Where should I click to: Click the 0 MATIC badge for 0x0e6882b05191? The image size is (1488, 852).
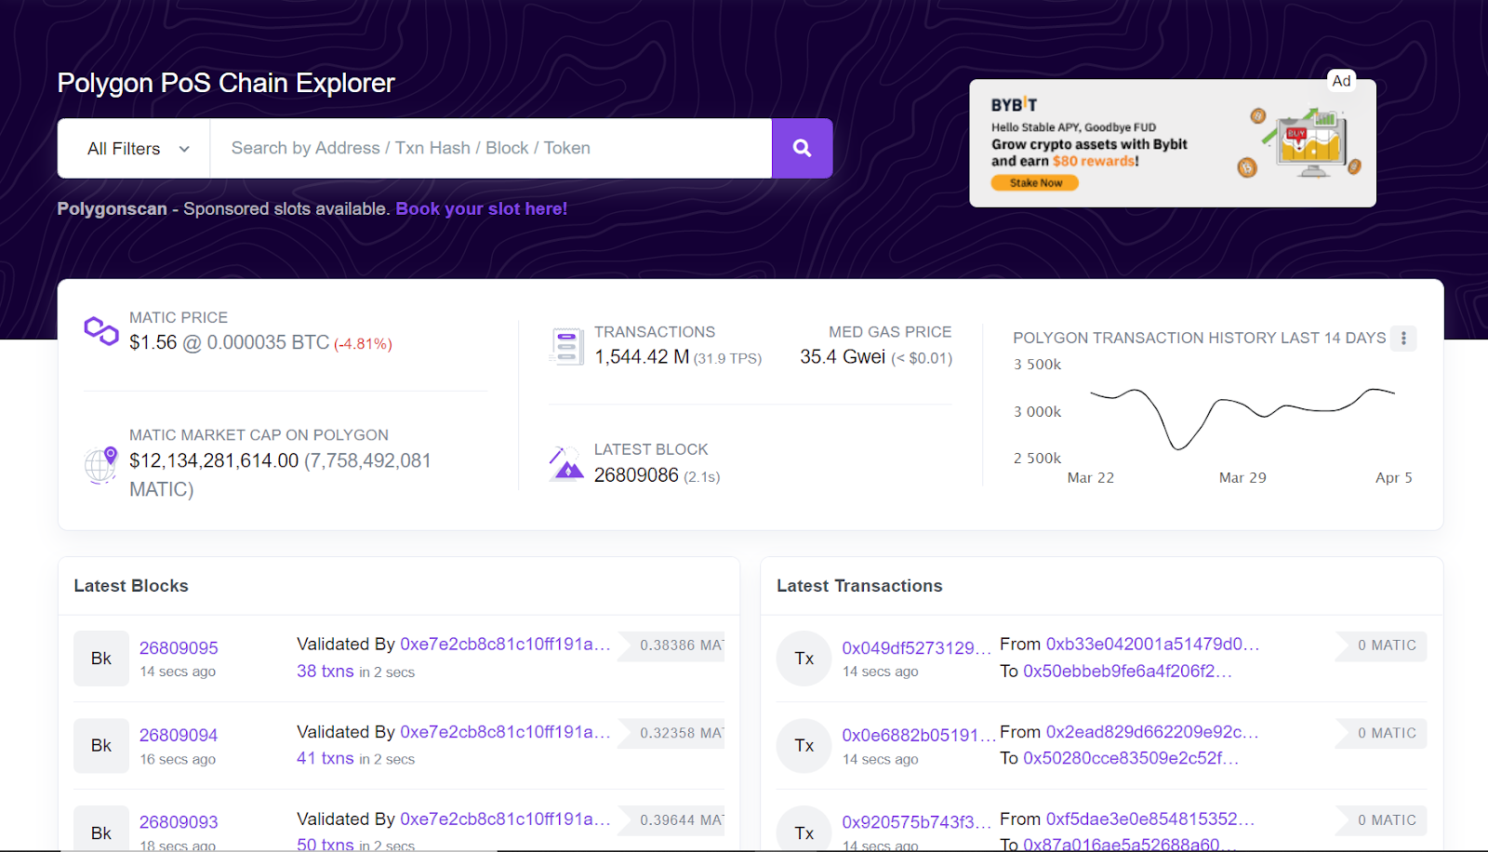click(1381, 733)
